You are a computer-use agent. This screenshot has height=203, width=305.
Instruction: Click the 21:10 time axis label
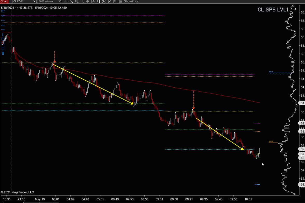point(22,199)
